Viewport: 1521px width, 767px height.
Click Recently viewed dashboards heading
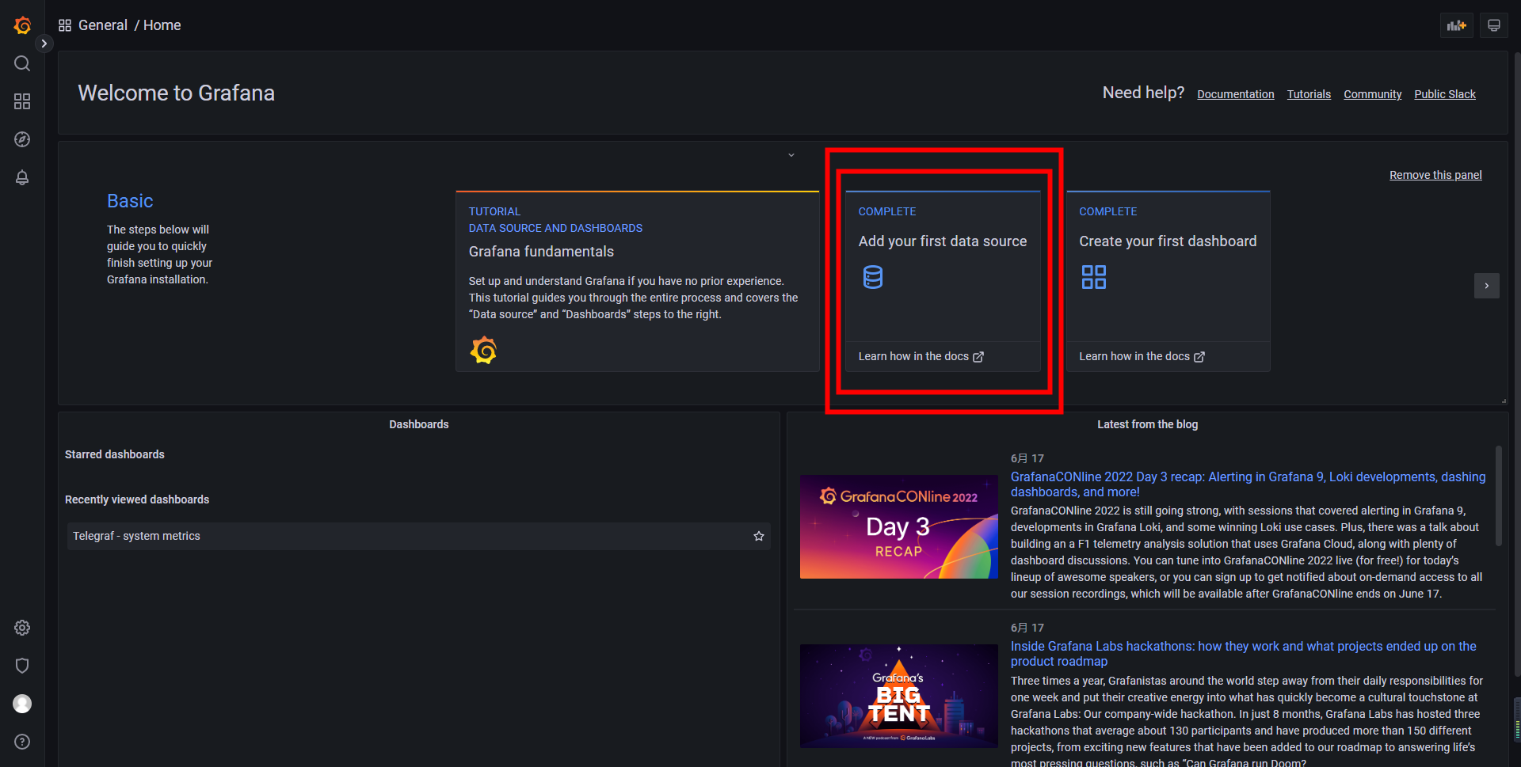[137, 499]
